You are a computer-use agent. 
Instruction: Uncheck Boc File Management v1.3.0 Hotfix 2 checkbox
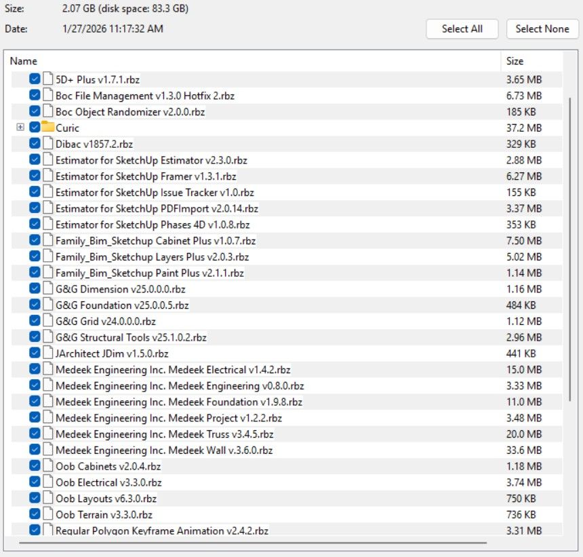pyautogui.click(x=35, y=95)
